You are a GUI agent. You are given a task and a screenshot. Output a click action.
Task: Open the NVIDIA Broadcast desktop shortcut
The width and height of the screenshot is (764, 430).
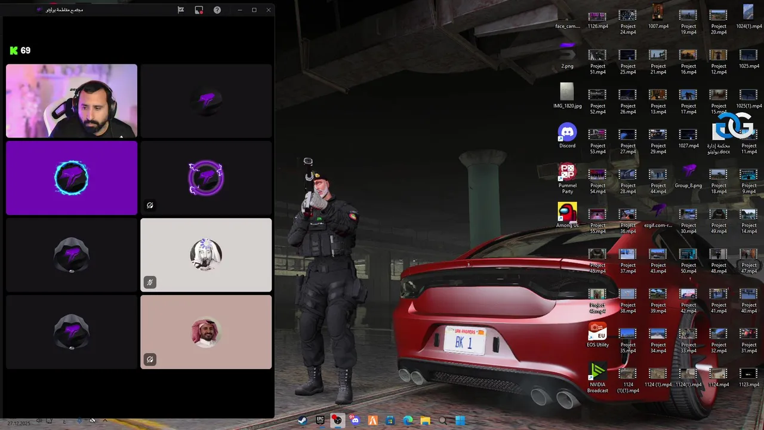point(597,378)
